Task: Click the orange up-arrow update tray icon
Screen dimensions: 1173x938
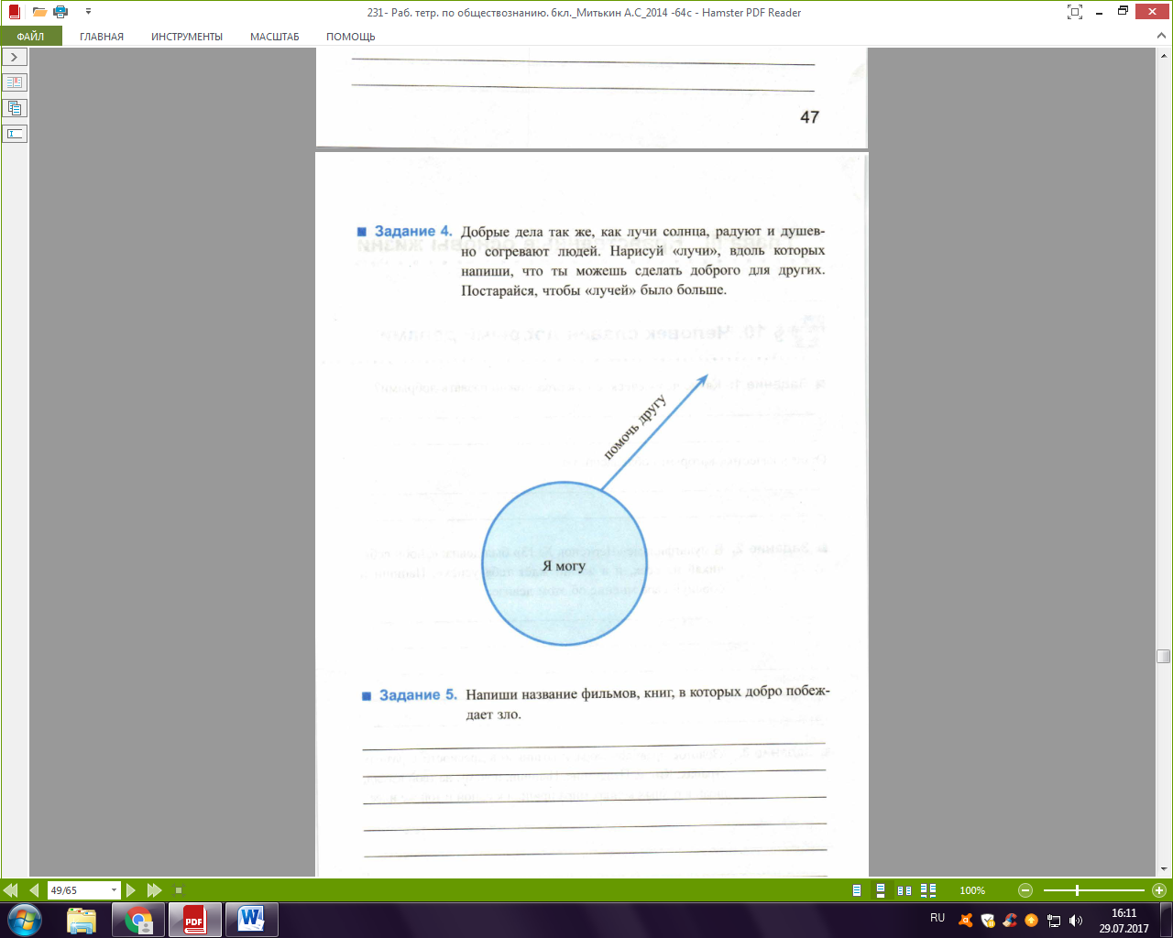Action: 1032,921
